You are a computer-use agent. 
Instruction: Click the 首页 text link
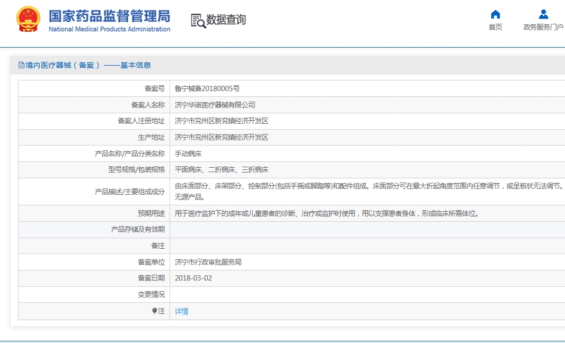click(x=496, y=27)
